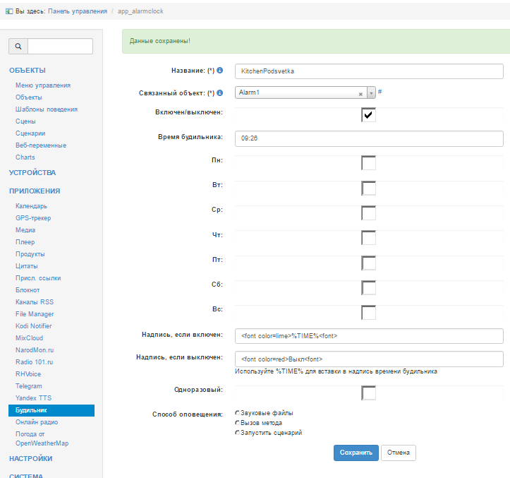The image size is (510, 478).
Task: Open the Панель управления breadcrumb link
Action: (78, 12)
